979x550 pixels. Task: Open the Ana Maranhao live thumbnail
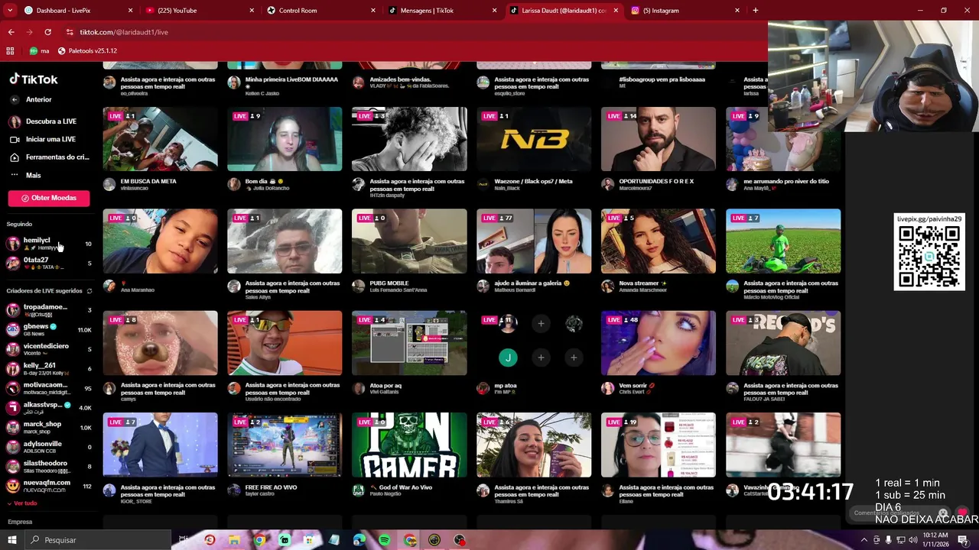(x=161, y=241)
